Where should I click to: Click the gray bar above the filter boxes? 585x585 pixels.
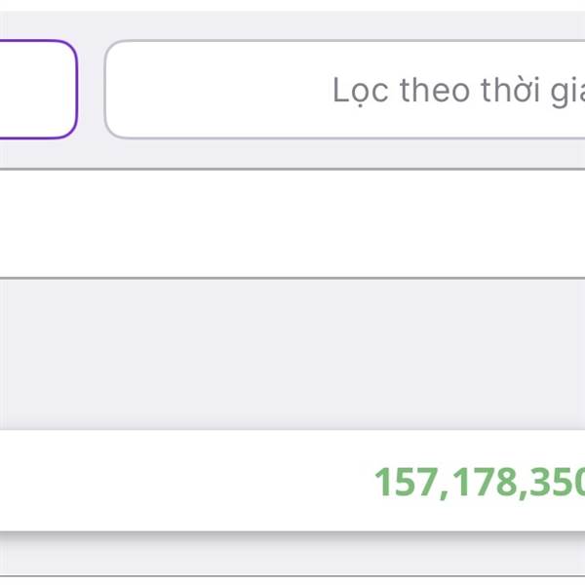point(292,24)
